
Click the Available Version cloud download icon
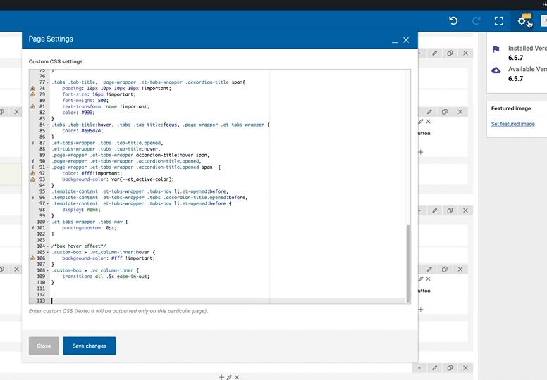[x=496, y=70]
